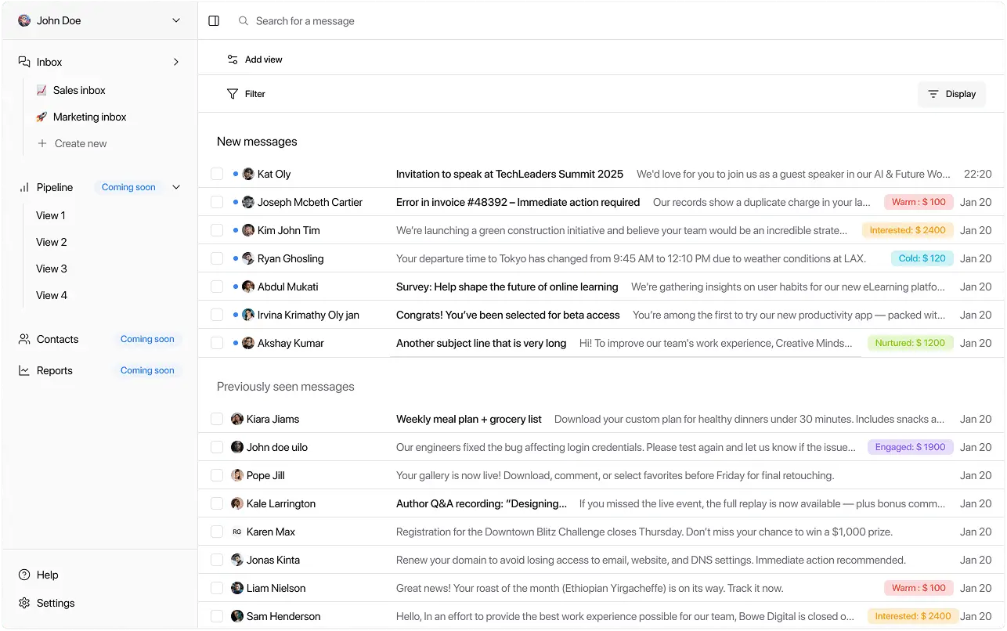
Task: Click the Help question mark icon
Action: coord(24,575)
